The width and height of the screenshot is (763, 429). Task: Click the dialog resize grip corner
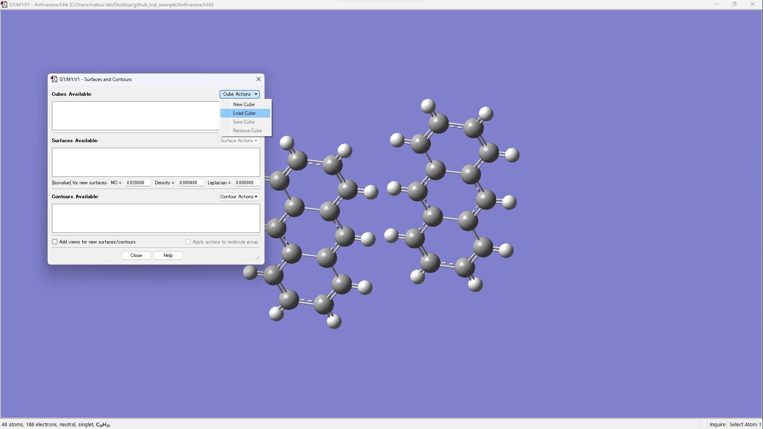pos(257,258)
